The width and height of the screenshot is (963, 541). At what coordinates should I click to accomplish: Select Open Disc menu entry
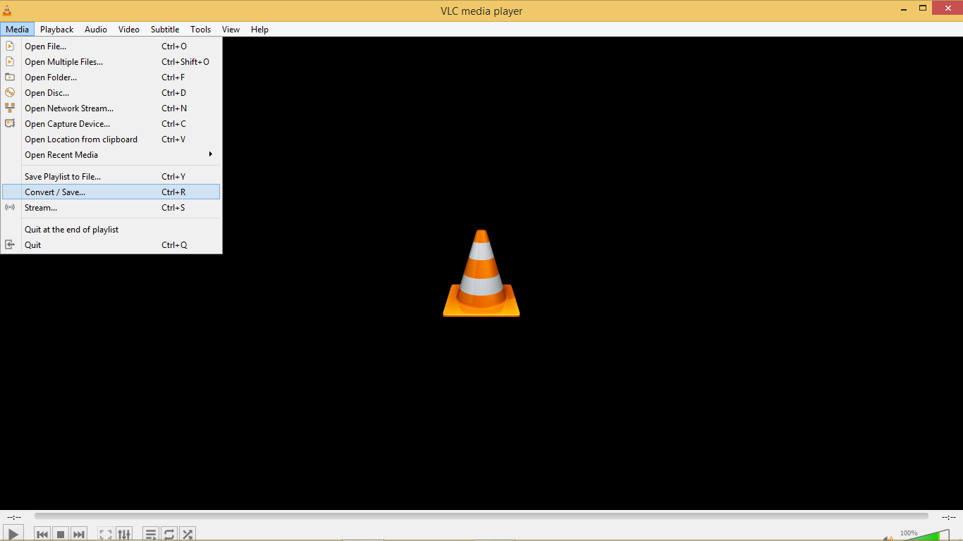(47, 93)
